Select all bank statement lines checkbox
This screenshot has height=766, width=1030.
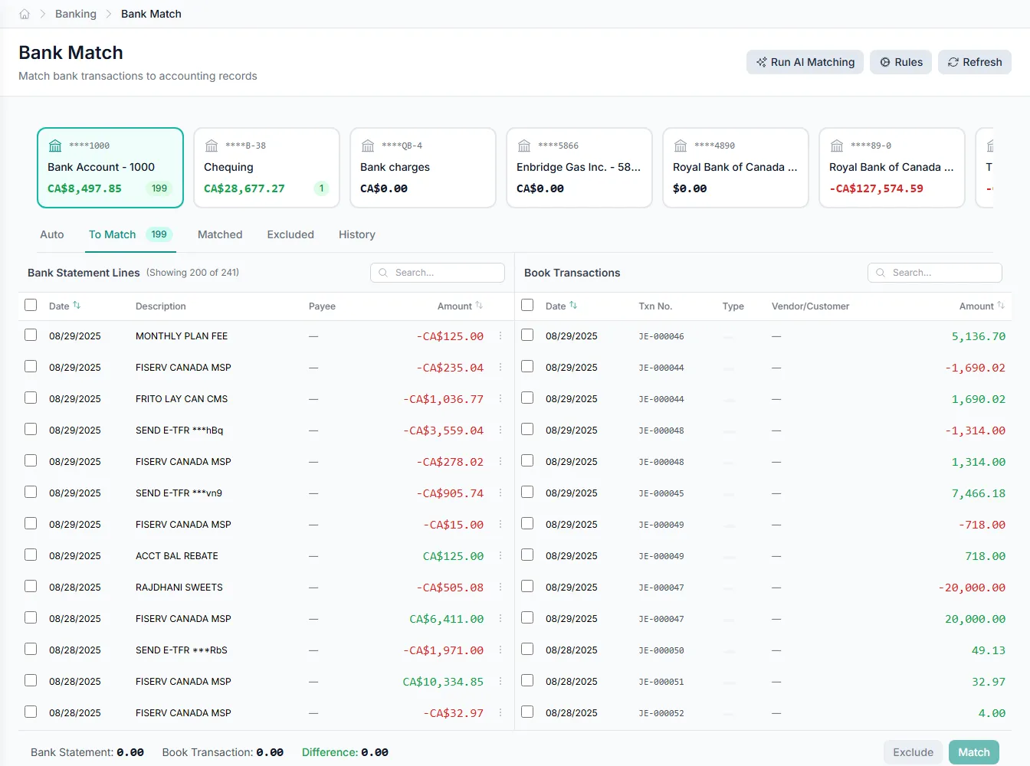click(31, 305)
